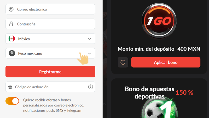Click the Registrarme button
This screenshot has height=118, width=209.
(50, 72)
